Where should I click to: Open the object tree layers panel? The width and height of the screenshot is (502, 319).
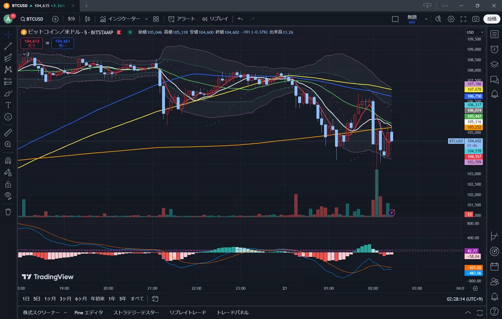[494, 64]
